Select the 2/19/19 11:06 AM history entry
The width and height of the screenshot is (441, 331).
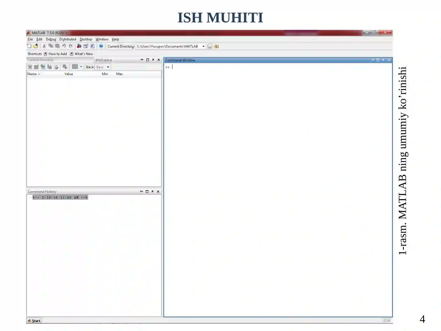[60, 197]
